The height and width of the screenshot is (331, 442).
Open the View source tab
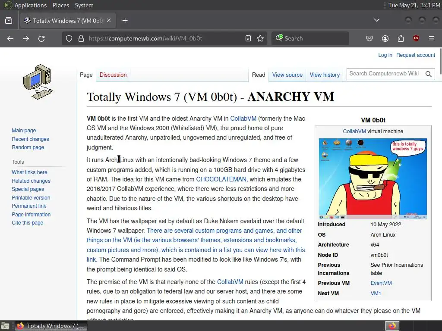(287, 75)
